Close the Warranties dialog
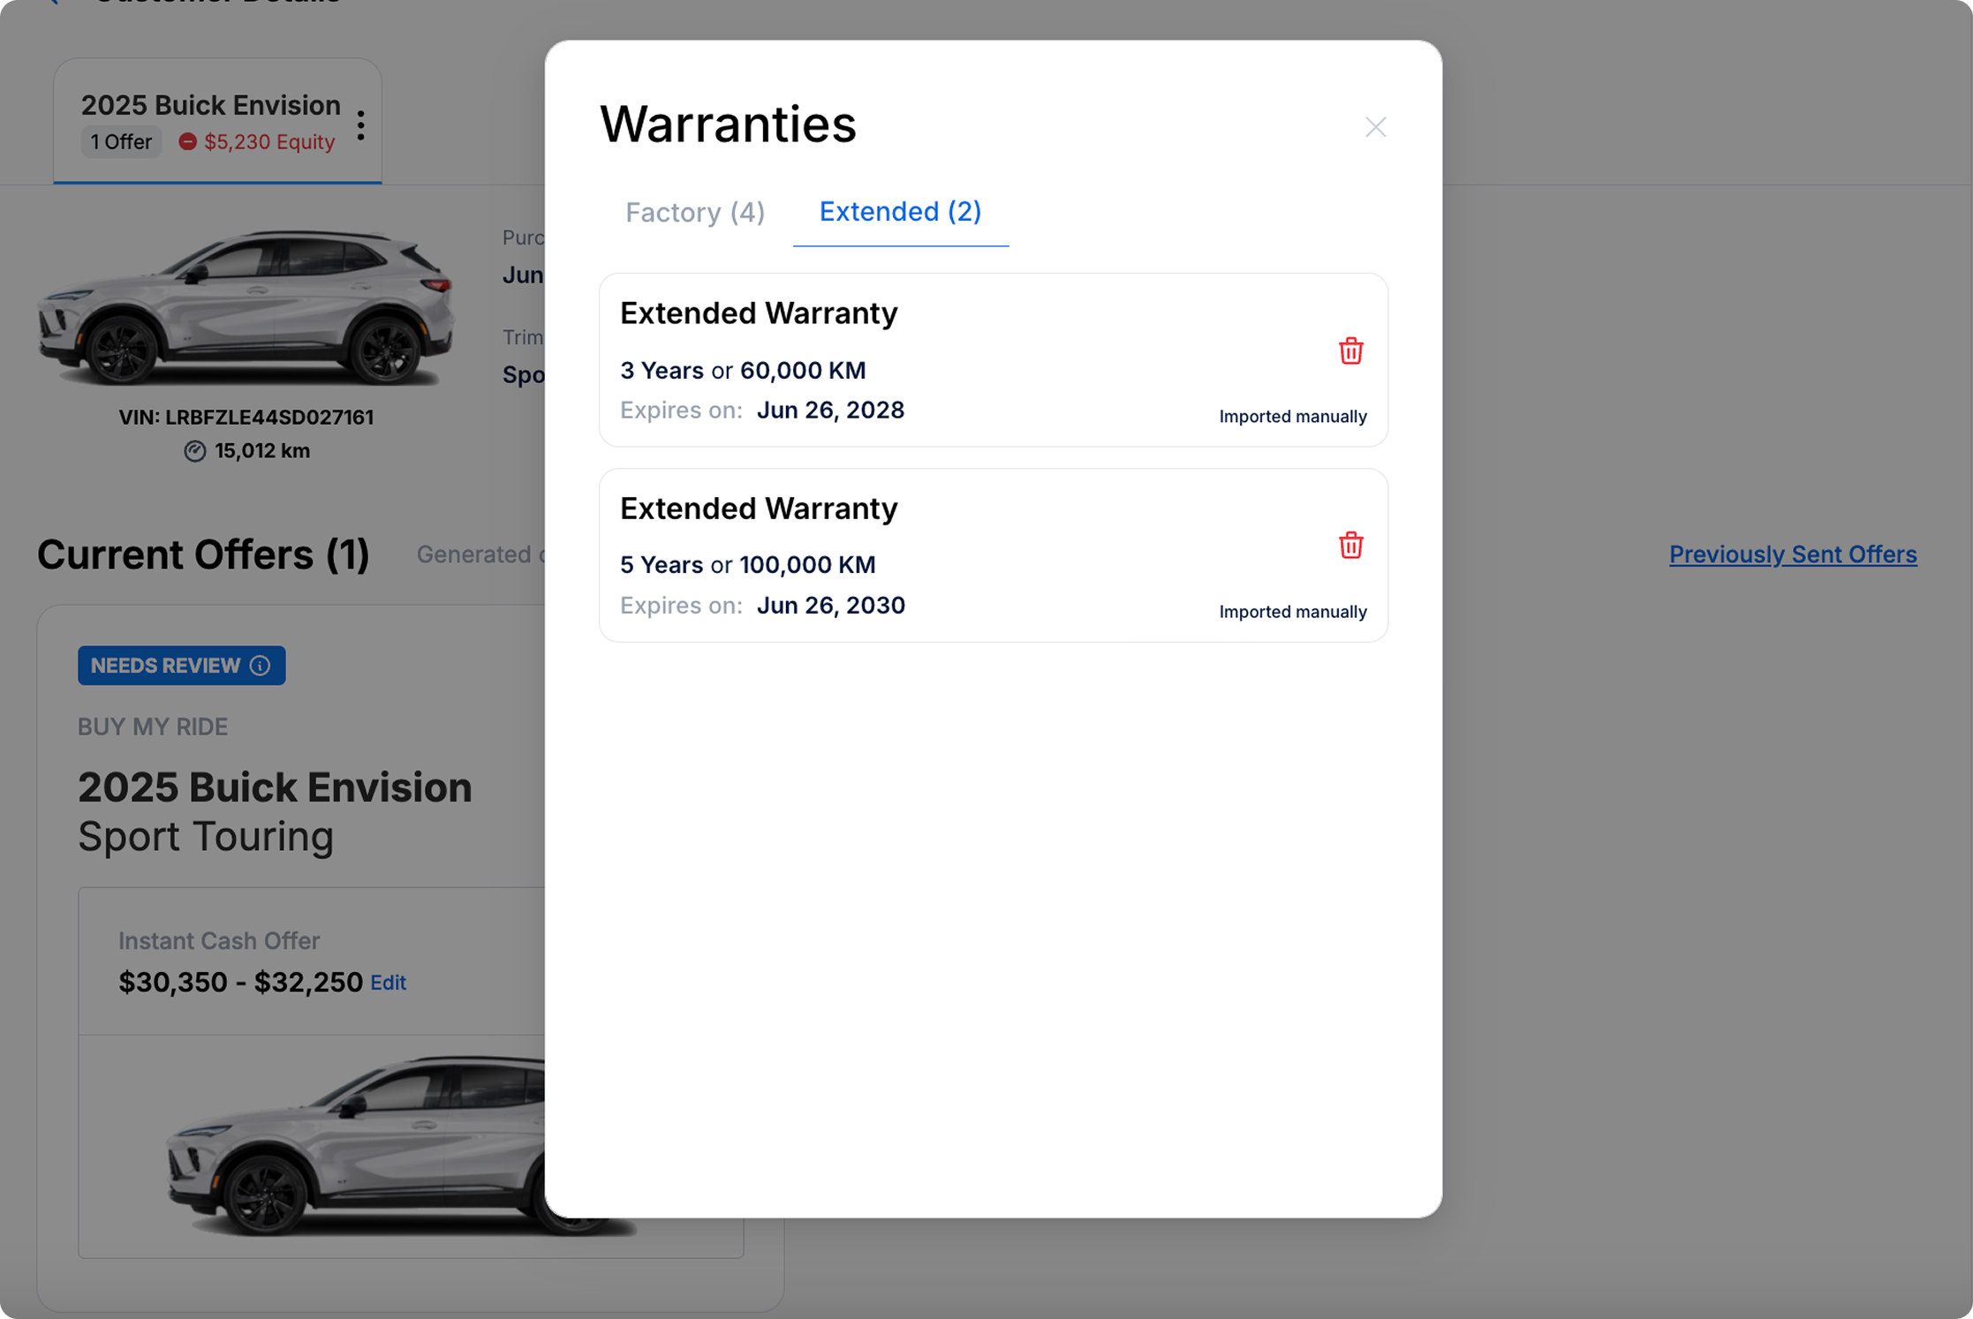Viewport: 1973px width, 1319px height. 1375,127
